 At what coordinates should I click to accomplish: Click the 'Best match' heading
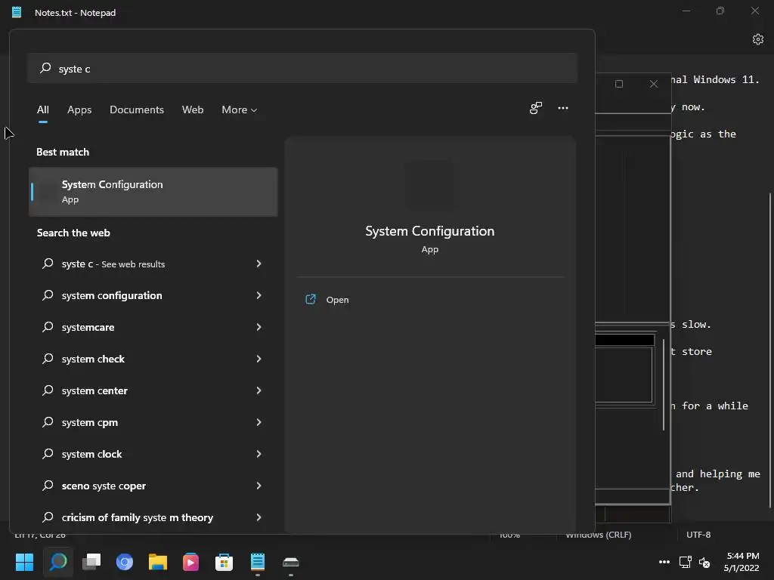coord(63,152)
